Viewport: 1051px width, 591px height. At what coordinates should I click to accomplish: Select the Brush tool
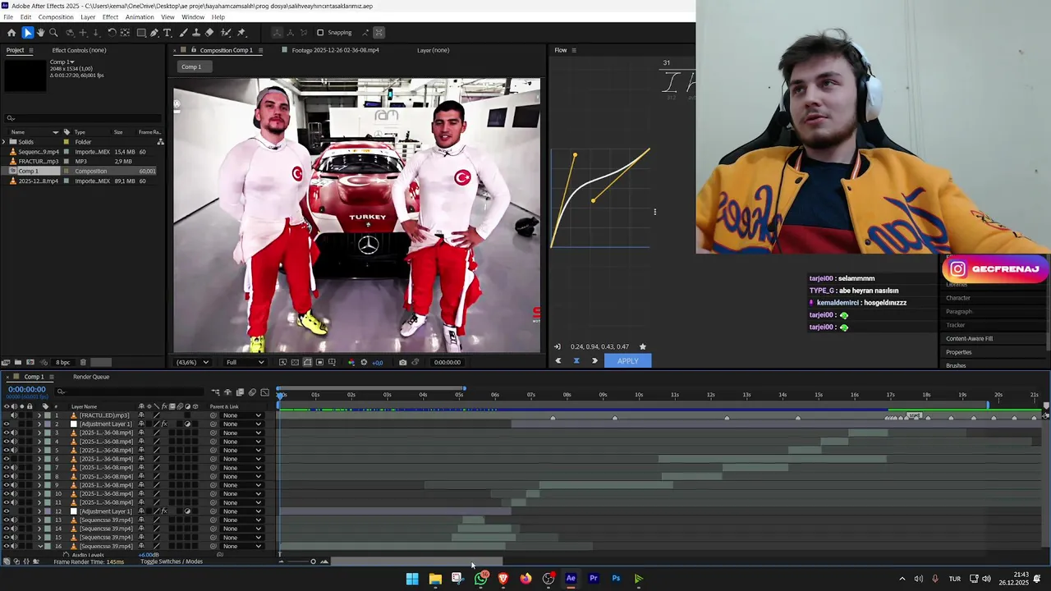coord(182,33)
